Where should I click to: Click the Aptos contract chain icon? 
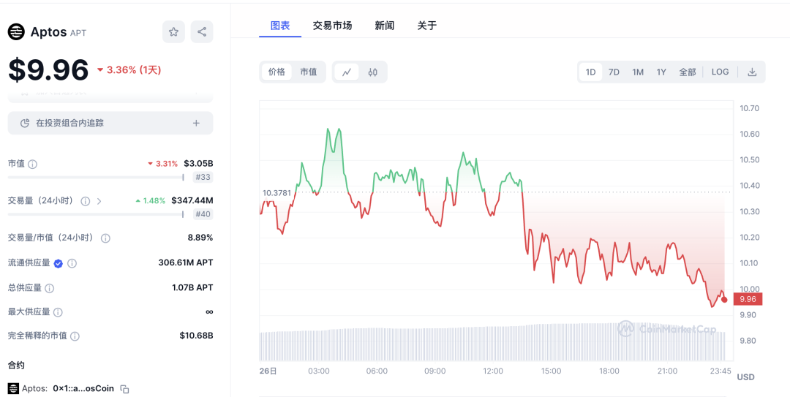coord(13,389)
